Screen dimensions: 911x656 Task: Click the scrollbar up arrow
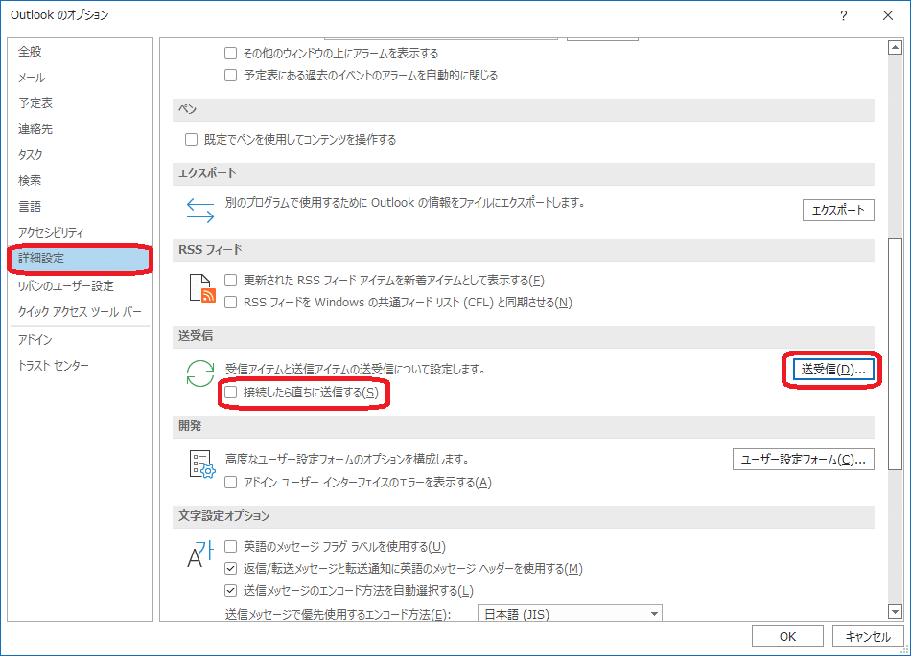coord(896,47)
